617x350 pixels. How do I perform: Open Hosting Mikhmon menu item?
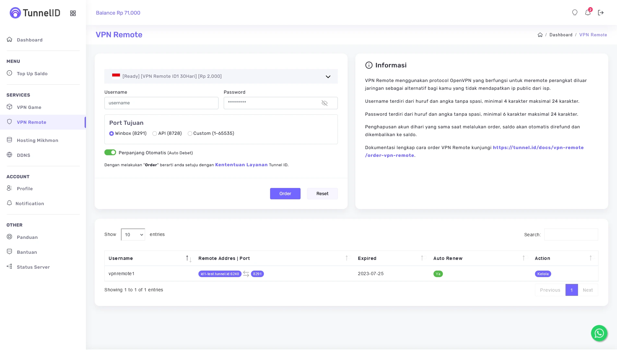38,140
